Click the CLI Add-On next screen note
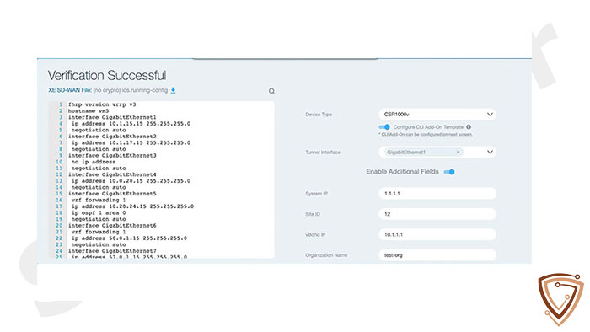 [426, 135]
